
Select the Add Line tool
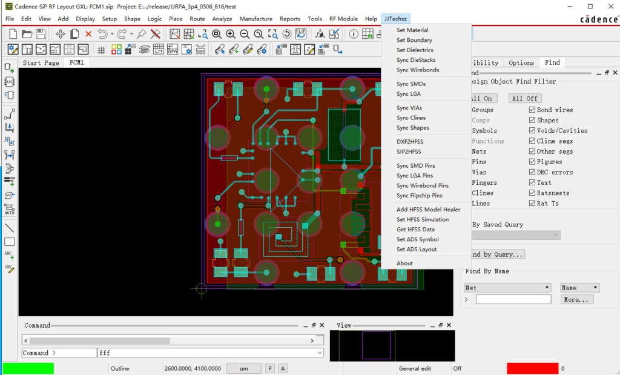(x=10, y=228)
